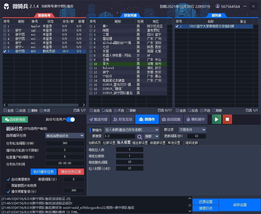The height and width of the screenshot is (214, 261).
Task: Click the helmet logo icon
Action: 7,6
